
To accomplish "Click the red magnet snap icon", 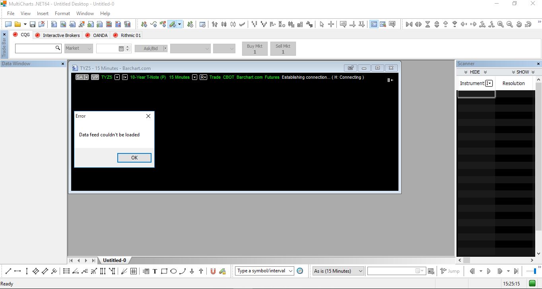I will click(213, 271).
